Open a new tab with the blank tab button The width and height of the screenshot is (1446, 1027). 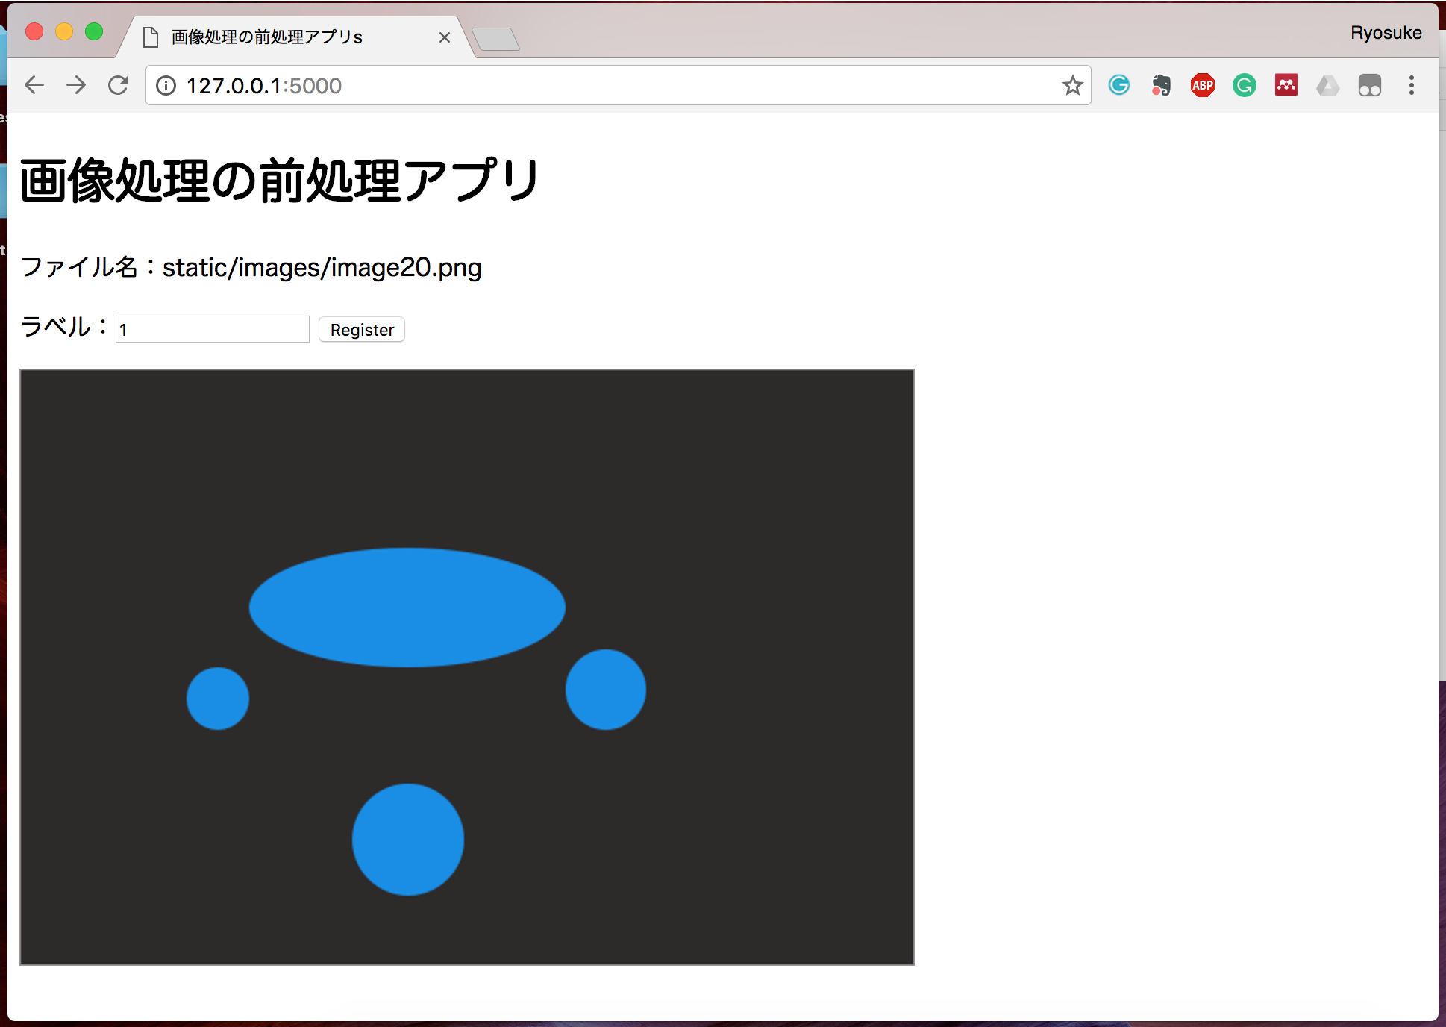(496, 39)
